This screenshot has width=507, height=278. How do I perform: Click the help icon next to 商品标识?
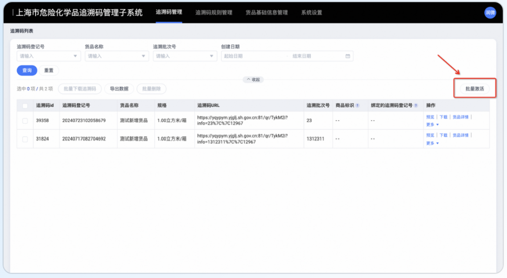click(358, 106)
